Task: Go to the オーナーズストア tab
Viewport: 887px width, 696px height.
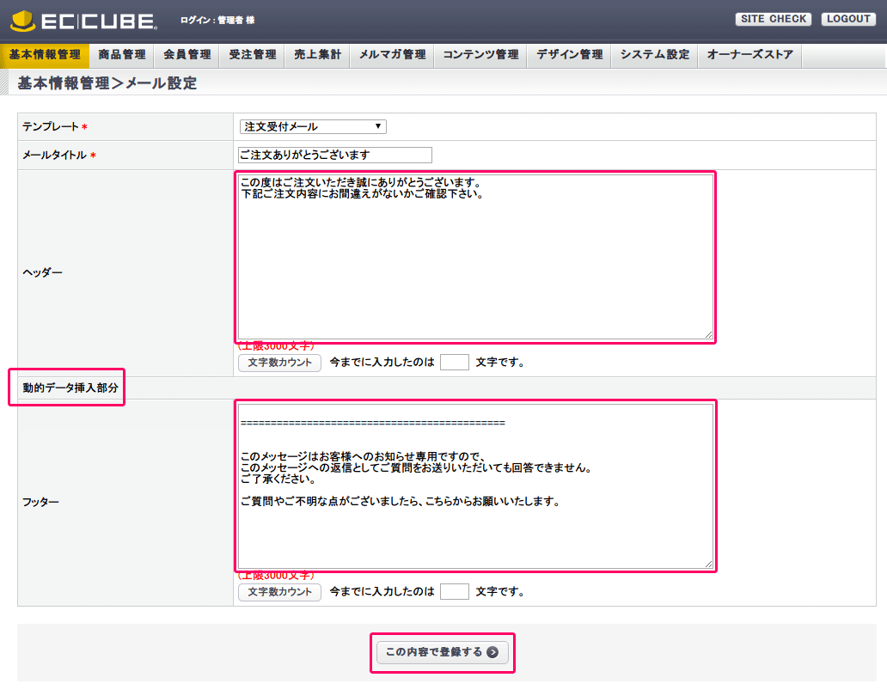Action: tap(749, 55)
